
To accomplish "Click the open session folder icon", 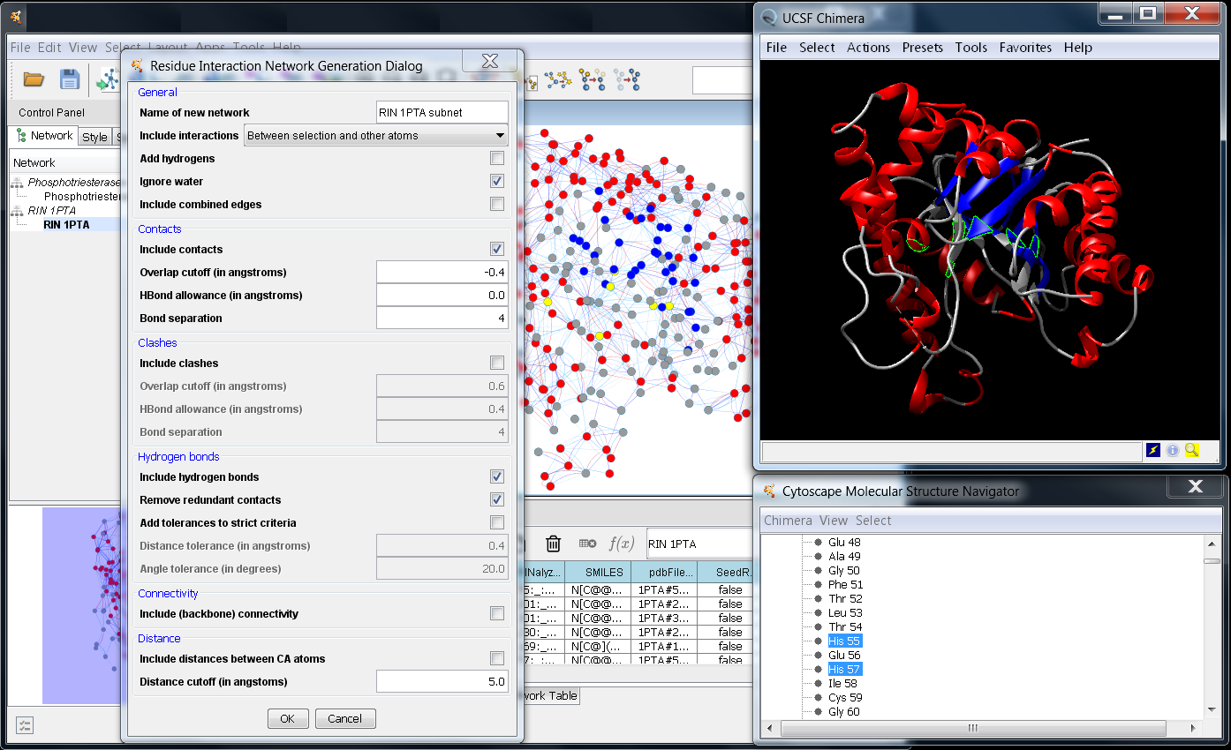I will (x=34, y=80).
